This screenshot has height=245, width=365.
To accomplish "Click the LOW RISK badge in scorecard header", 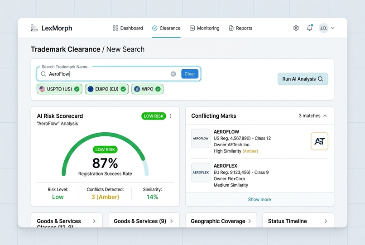I will [x=154, y=116].
